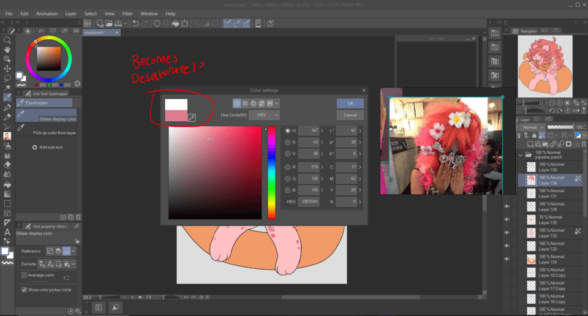The image size is (588, 316).
Task: Toggle Snap to Grid in command bar
Action: tap(246, 23)
